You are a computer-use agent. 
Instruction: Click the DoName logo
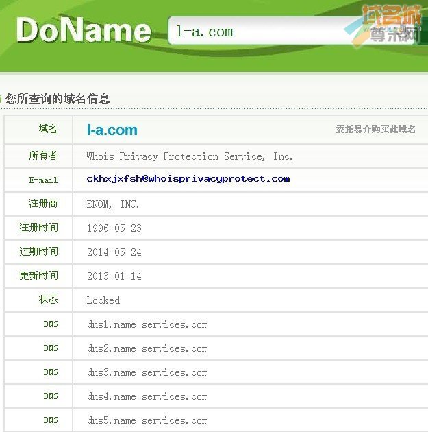[84, 29]
